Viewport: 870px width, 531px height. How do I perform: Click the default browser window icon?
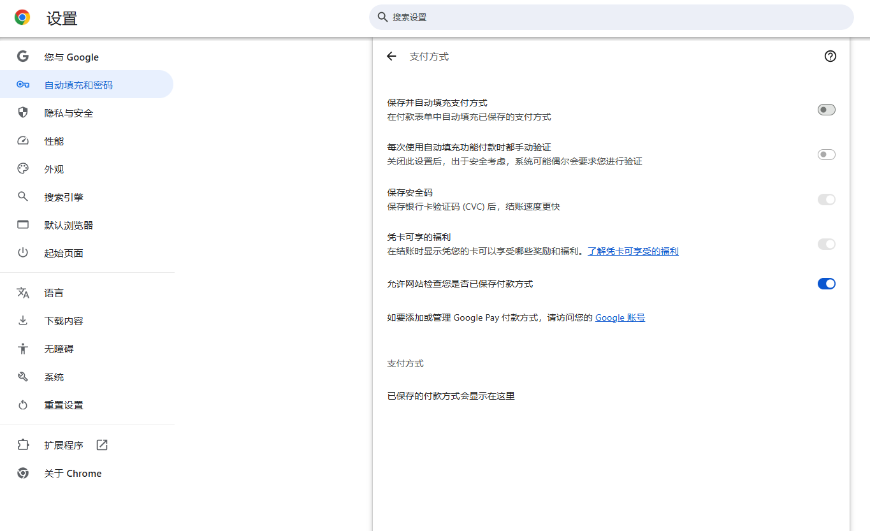tap(23, 225)
